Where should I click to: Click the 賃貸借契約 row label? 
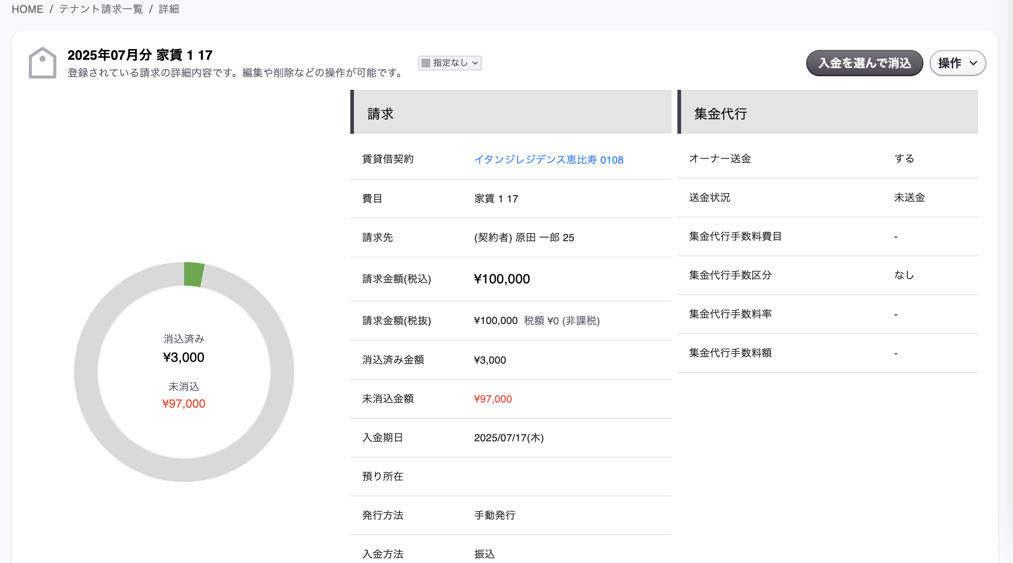point(388,159)
